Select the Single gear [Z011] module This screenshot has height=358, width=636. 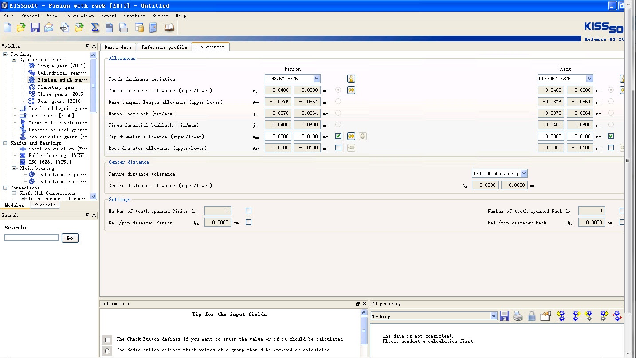point(61,66)
